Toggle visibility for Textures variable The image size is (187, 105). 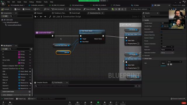(30, 77)
